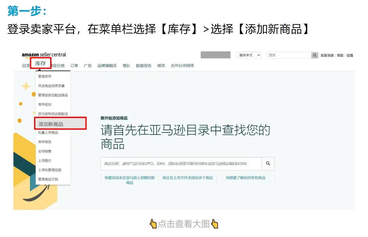
Task: Select 上传和管理视频 menu entry
Action: click(x=50, y=170)
